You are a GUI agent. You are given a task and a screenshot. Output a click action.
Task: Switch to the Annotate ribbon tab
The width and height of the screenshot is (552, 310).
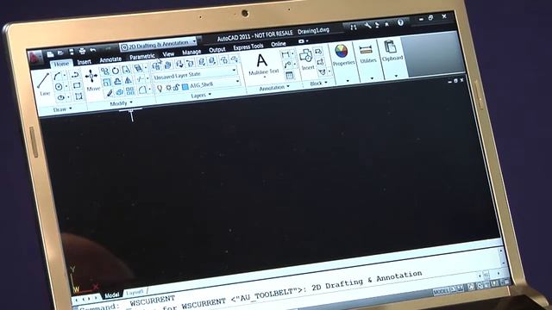pyautogui.click(x=110, y=59)
